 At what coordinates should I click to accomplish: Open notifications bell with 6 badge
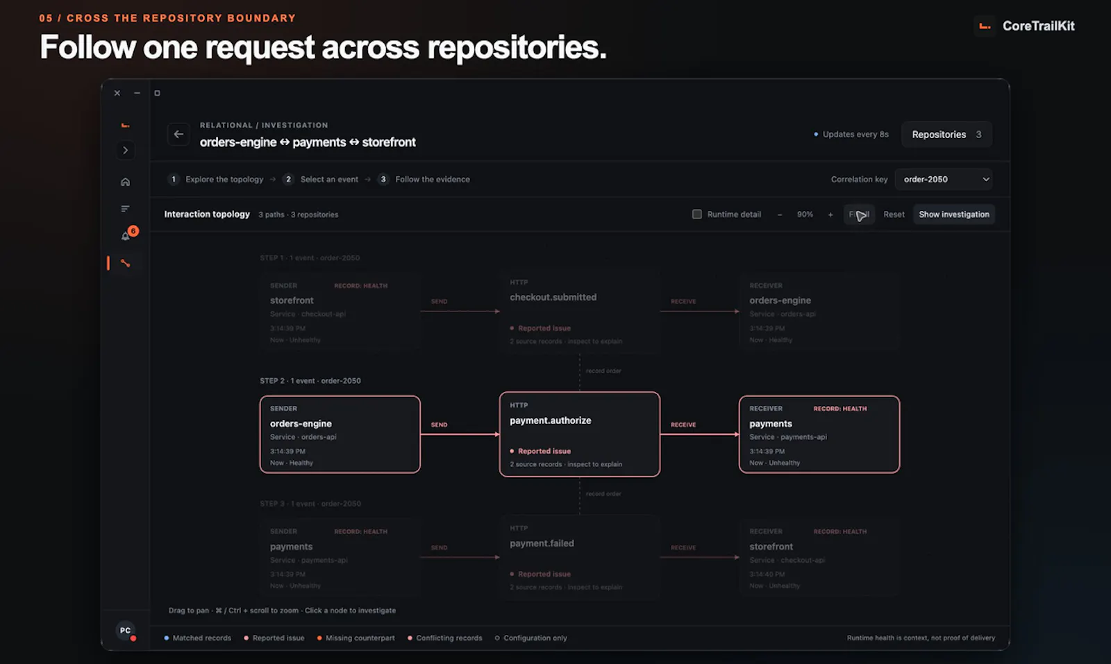(x=126, y=235)
